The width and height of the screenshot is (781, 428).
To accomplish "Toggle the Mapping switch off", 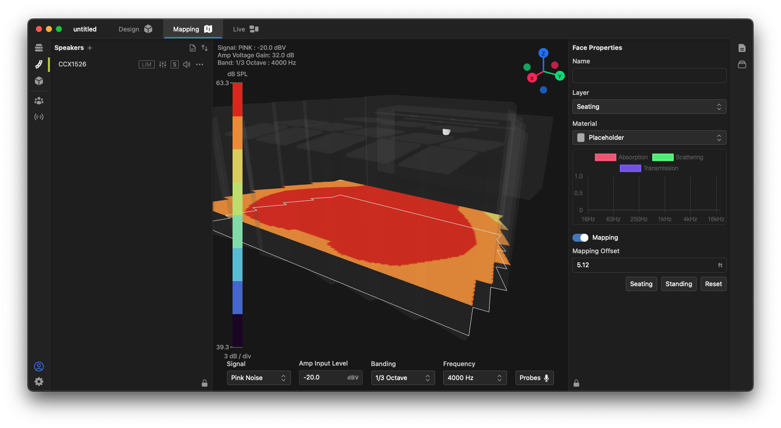I will pyautogui.click(x=580, y=238).
